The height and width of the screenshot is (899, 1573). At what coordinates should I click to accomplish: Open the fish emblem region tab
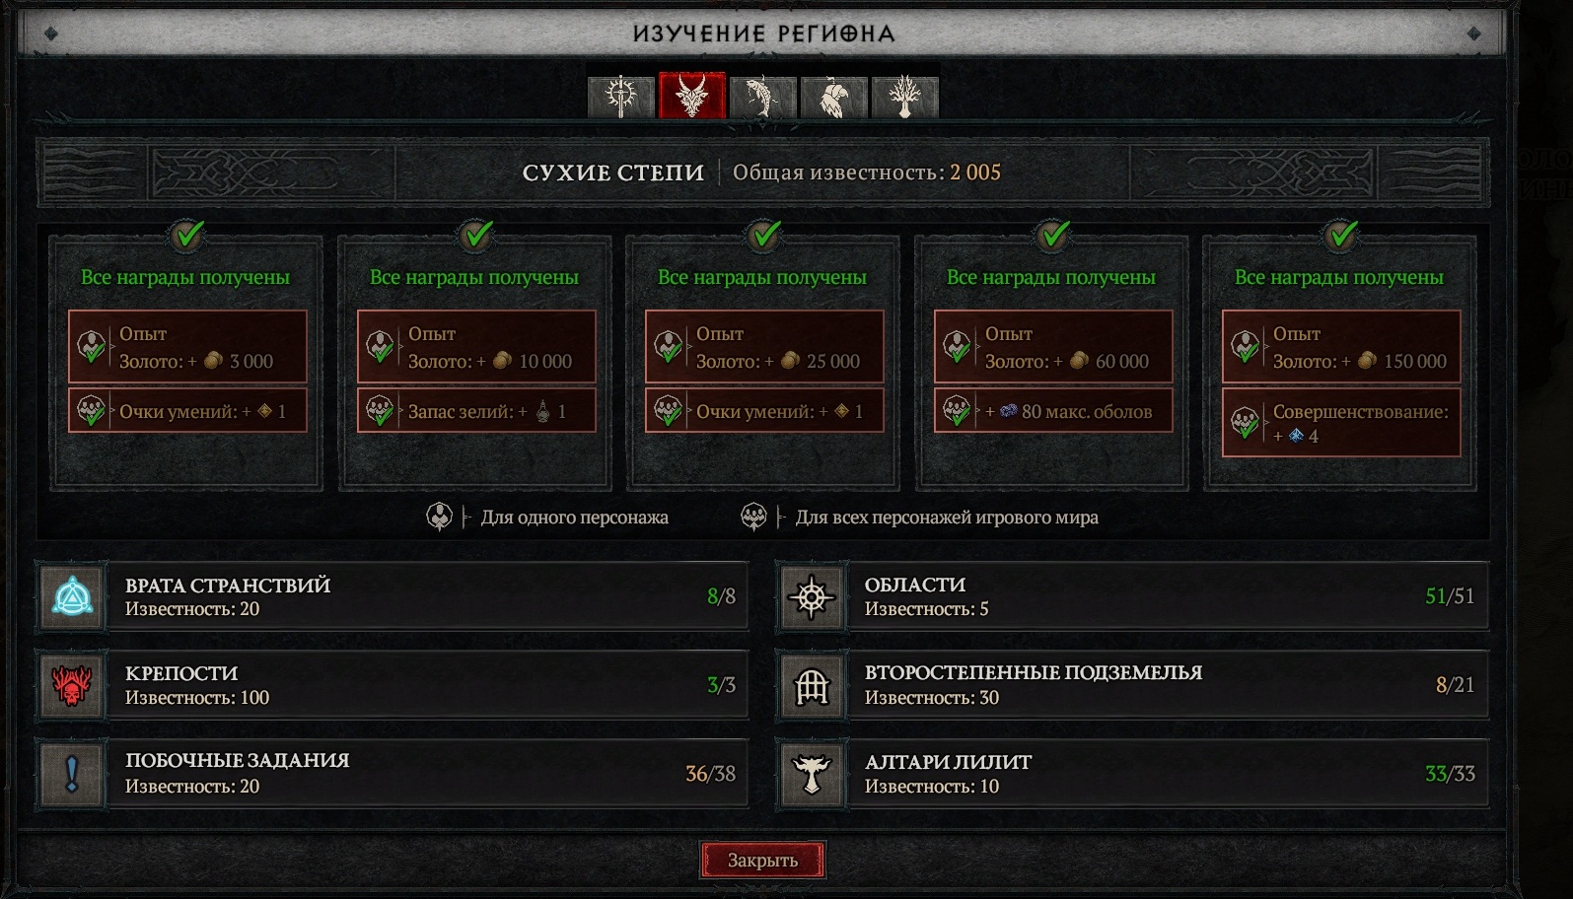[x=763, y=97]
